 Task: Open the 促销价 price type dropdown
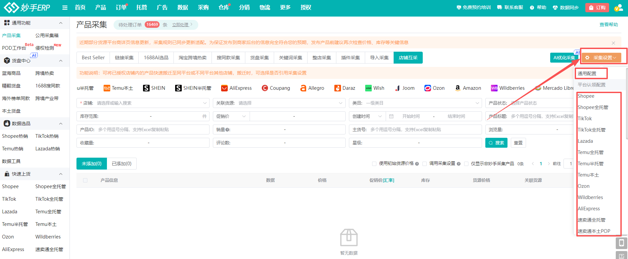(231, 116)
